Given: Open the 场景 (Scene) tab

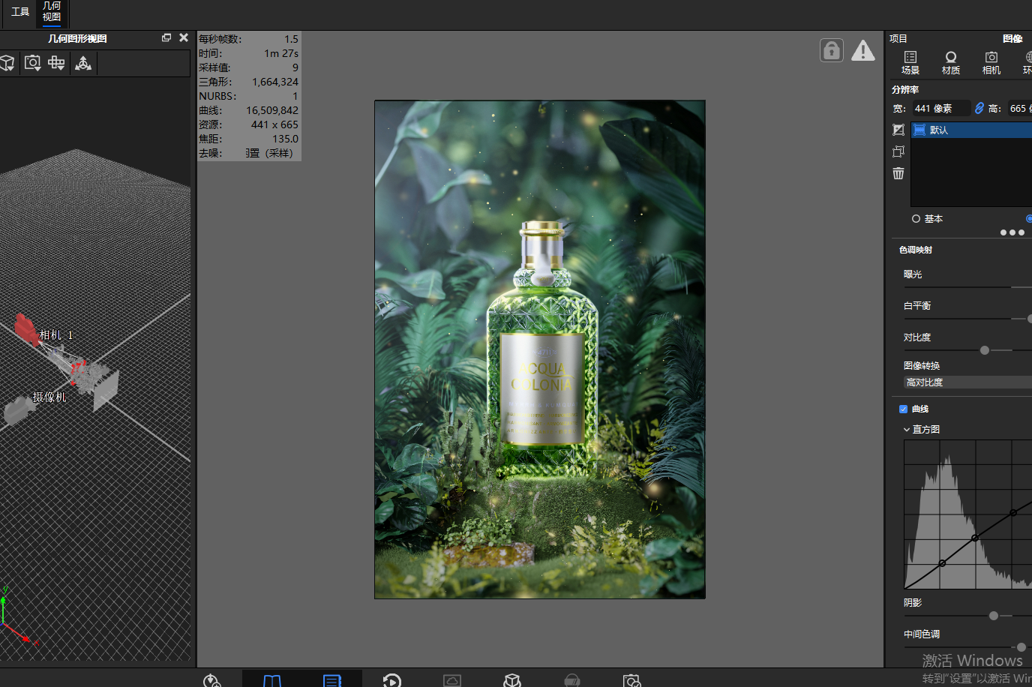Looking at the screenshot, I should (910, 63).
